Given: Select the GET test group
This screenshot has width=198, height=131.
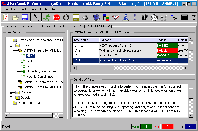Looking at the screenshot, I should pyautogui.click(x=29, y=61).
